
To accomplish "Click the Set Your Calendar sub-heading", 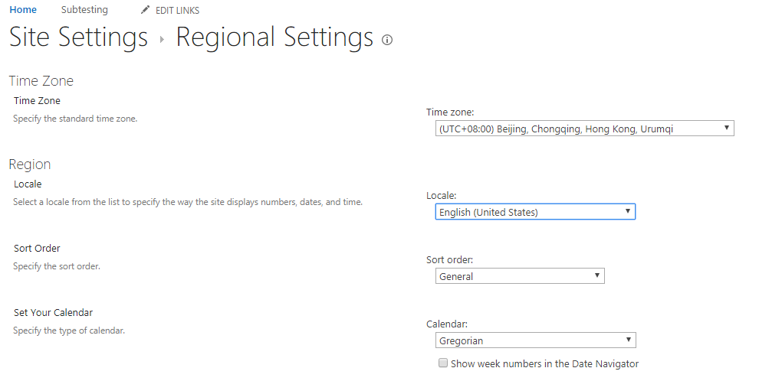I will click(x=54, y=312).
